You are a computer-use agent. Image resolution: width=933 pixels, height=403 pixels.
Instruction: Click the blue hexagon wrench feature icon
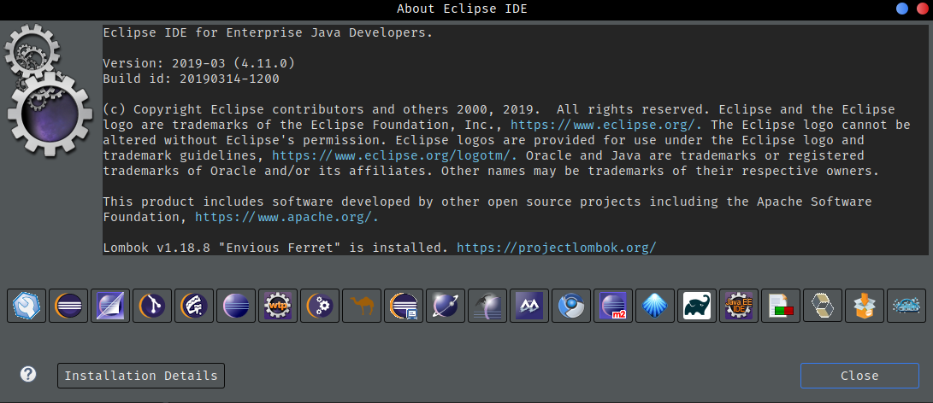[27, 306]
